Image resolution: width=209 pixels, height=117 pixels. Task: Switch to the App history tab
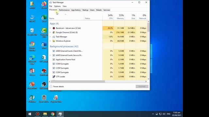pyautogui.click(x=76, y=10)
